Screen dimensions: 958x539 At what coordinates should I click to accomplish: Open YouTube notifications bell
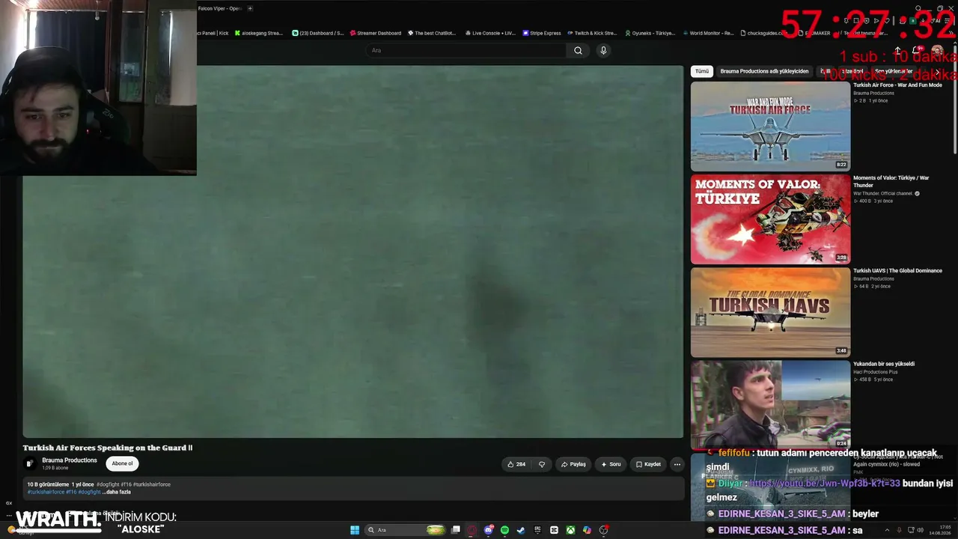point(917,50)
